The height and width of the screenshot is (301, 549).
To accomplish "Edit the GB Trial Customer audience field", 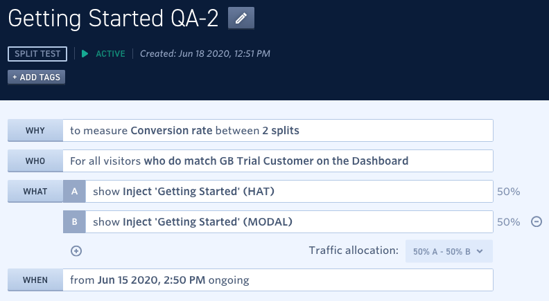I will pos(278,161).
